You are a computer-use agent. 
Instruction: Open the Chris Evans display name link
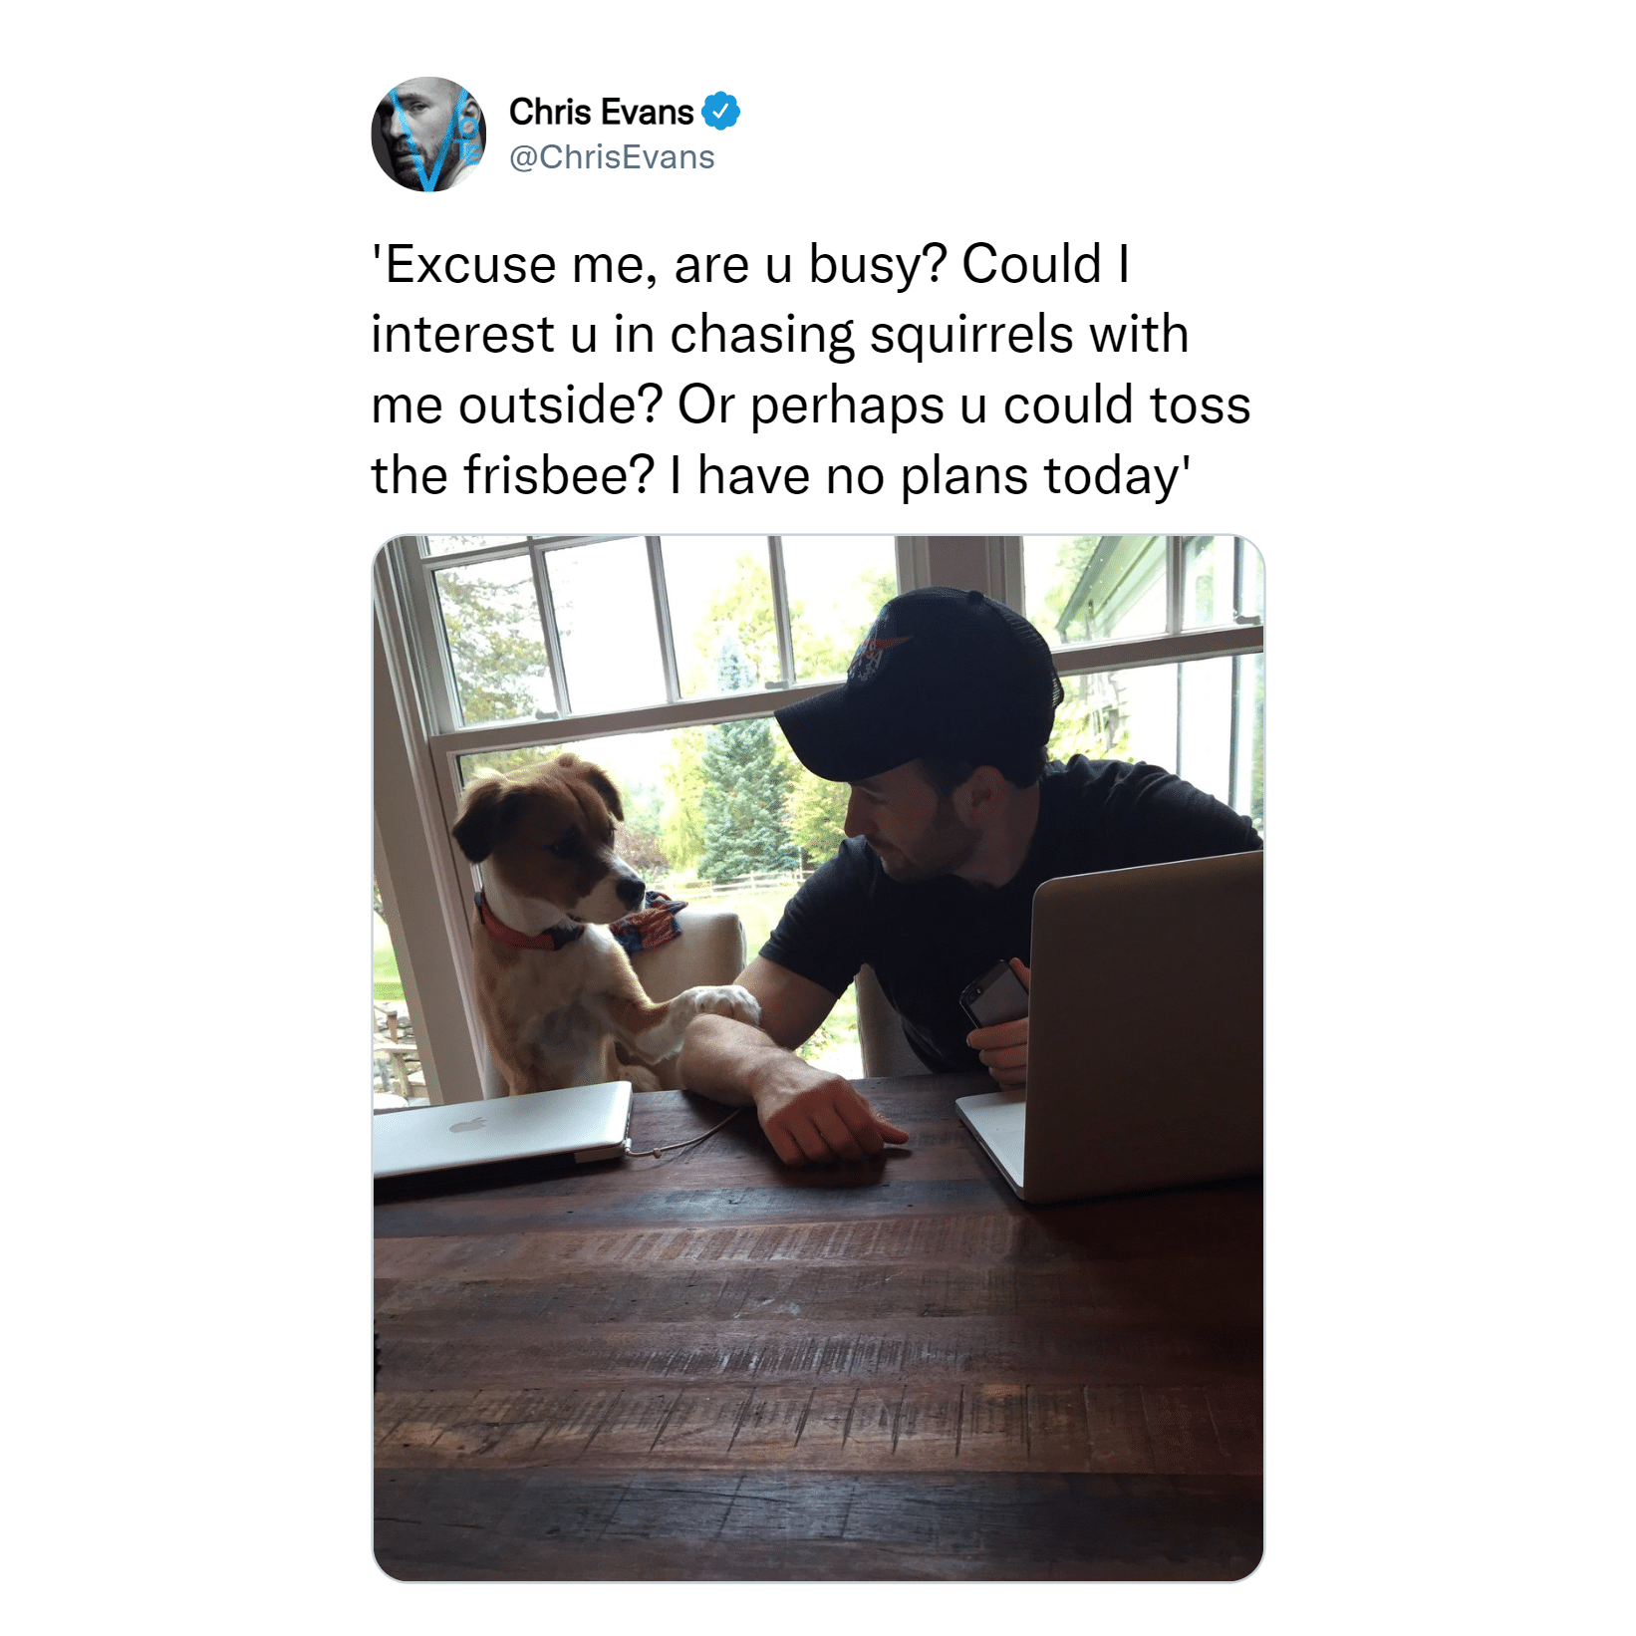601,112
